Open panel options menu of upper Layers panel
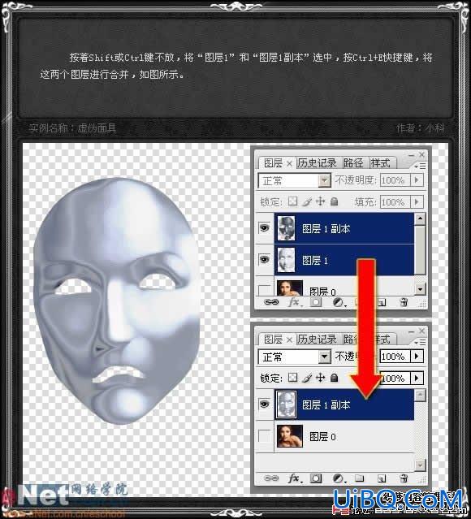The height and width of the screenshot is (519, 471). pos(420,166)
